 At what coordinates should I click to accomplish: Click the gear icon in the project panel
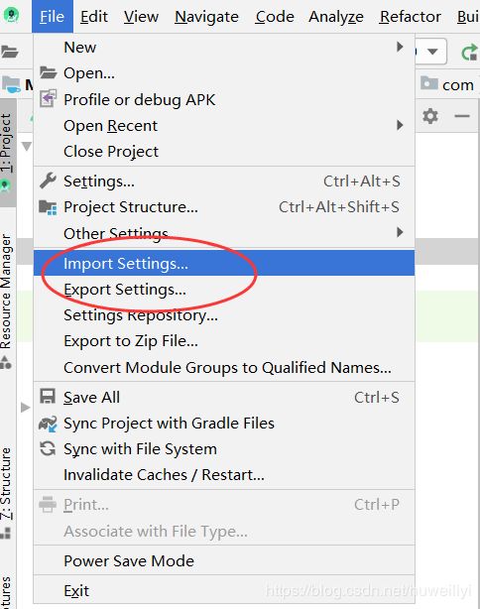click(x=430, y=116)
